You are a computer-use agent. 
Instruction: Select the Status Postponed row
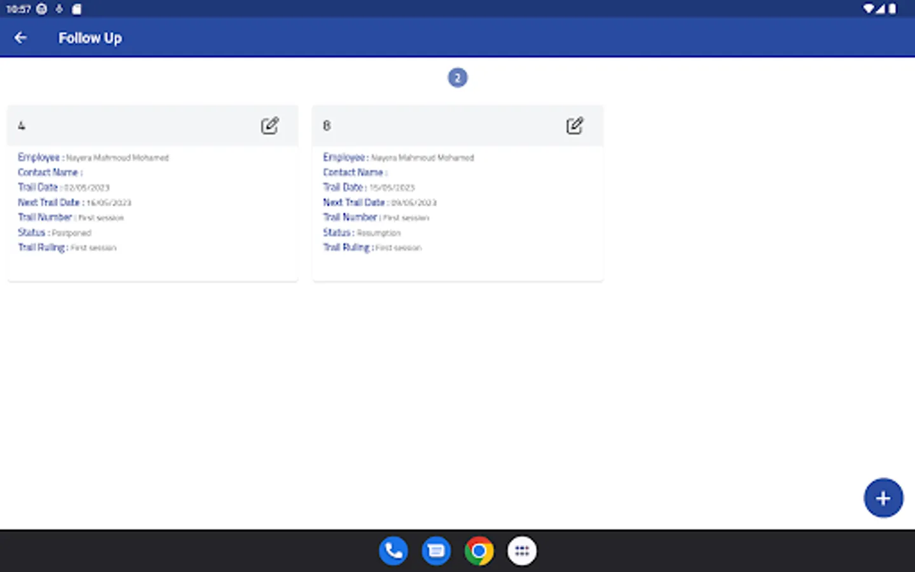click(x=55, y=233)
